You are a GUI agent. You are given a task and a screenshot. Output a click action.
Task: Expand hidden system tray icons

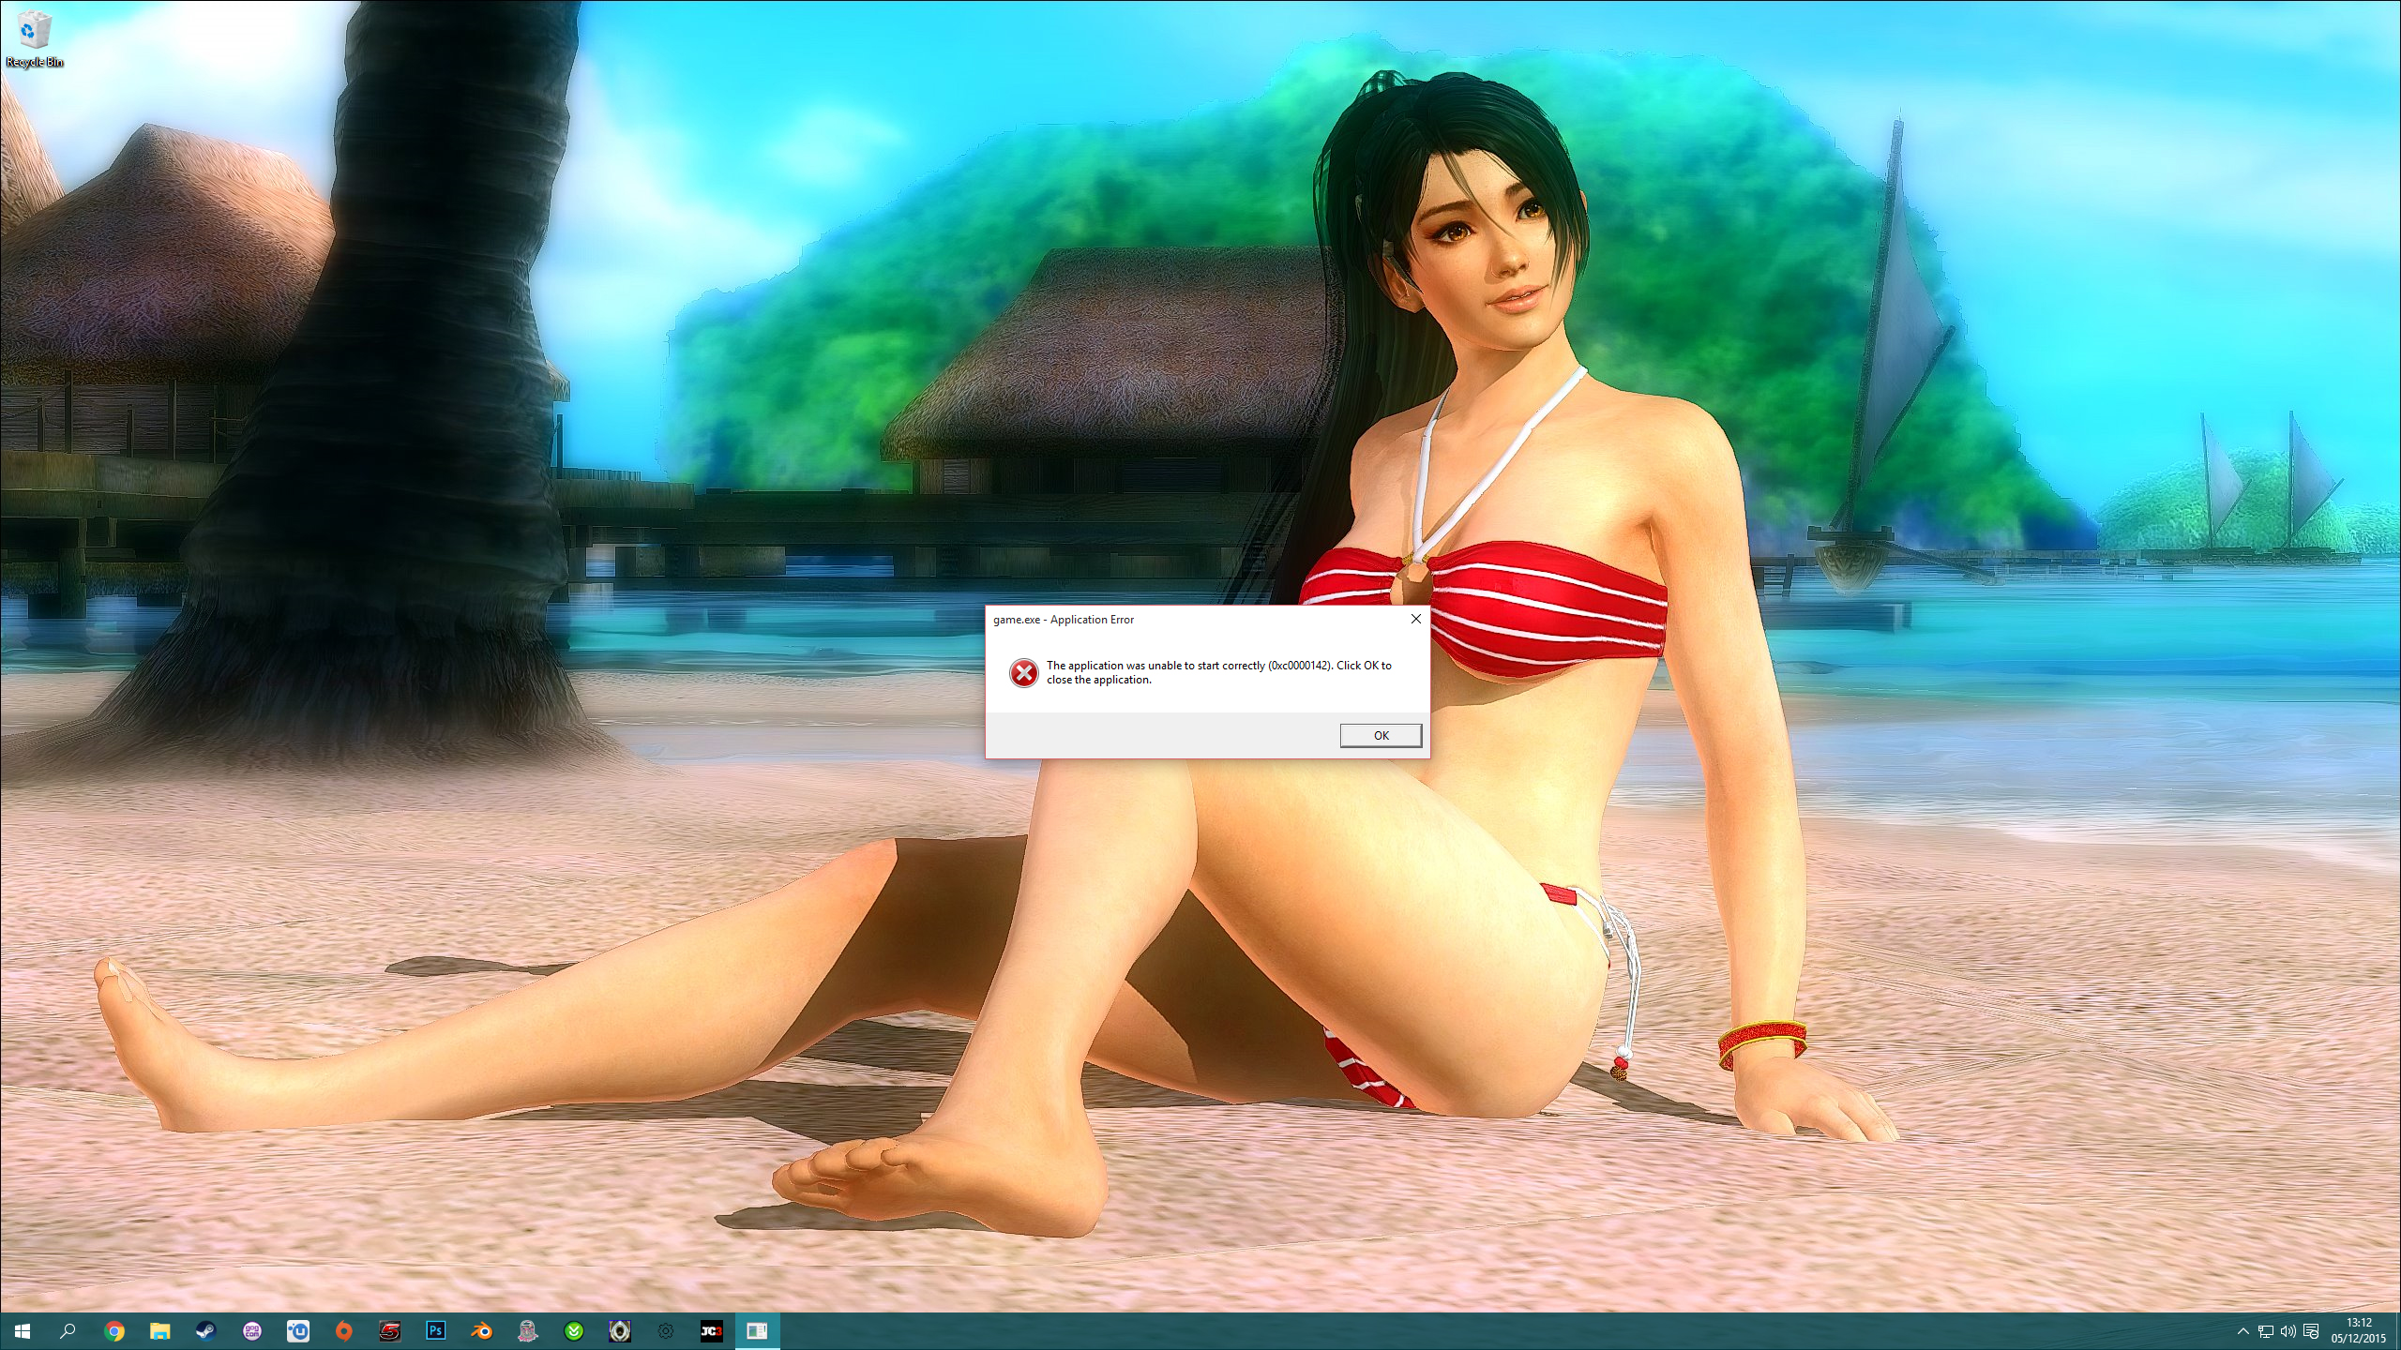tap(2242, 1331)
